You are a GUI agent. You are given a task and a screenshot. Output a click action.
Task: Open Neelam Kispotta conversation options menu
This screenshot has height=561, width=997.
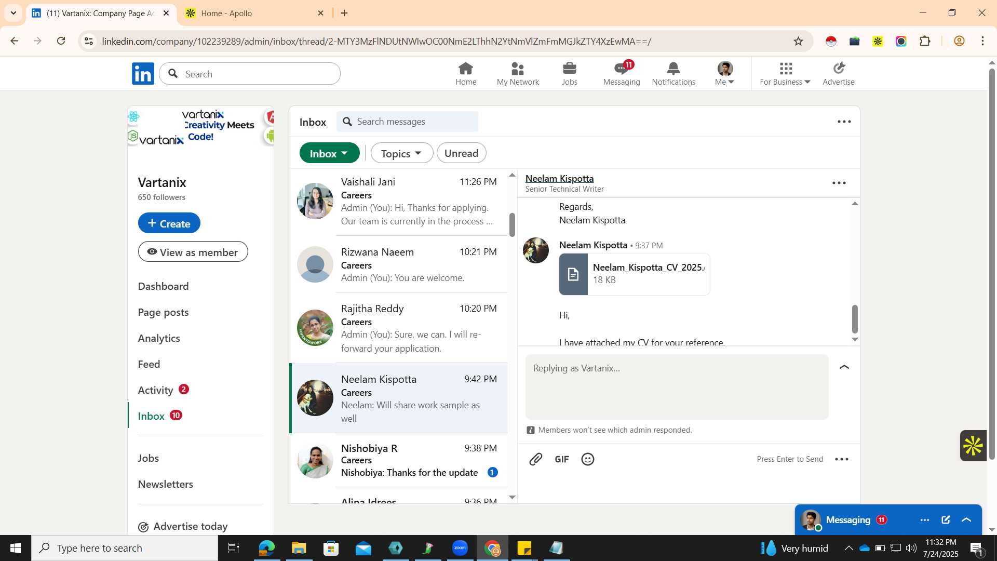tap(839, 183)
